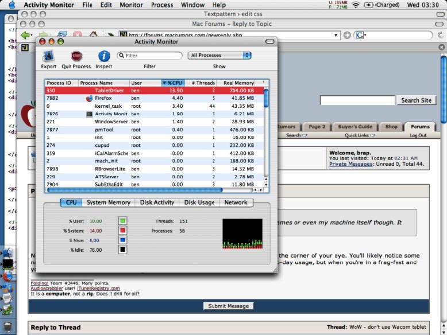
Task: Click the browser go button beside URL
Action: point(347,36)
